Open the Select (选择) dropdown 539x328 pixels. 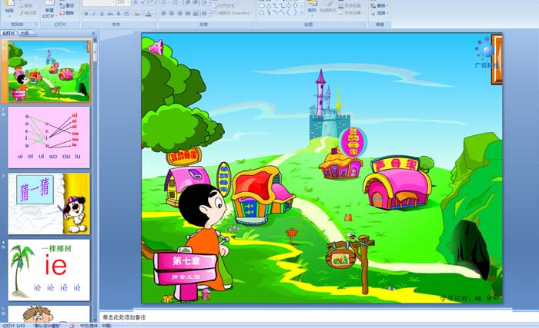[380, 13]
